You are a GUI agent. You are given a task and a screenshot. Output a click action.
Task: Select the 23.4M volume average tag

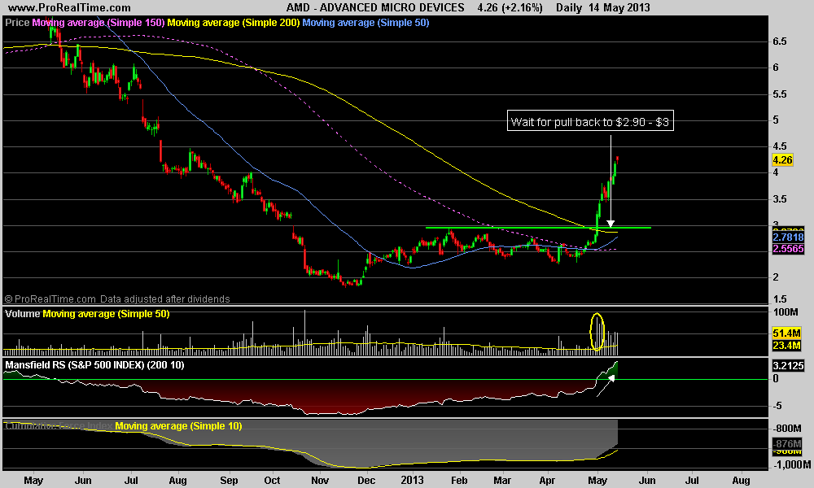point(786,345)
